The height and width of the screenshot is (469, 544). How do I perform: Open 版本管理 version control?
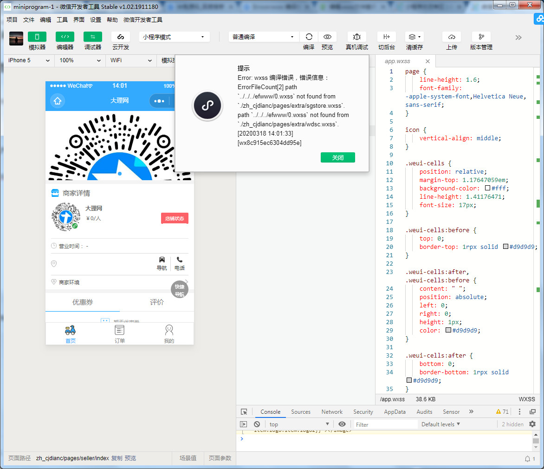tap(481, 37)
